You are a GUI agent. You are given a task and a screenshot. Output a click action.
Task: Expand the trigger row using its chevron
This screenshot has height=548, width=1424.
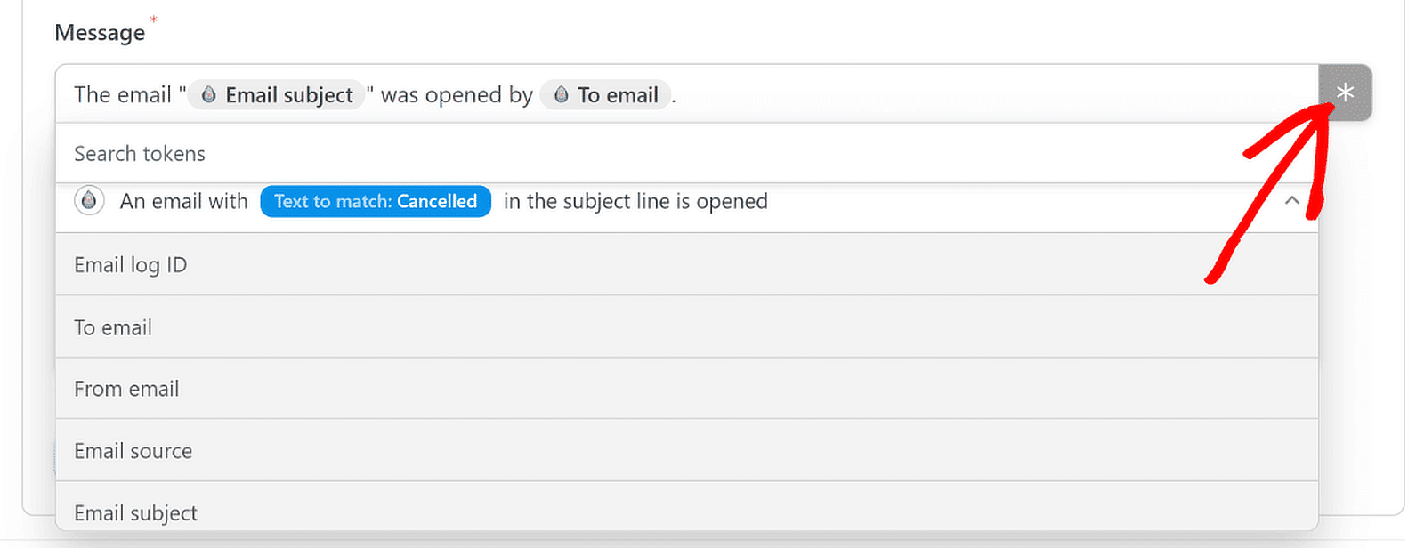click(x=1293, y=201)
